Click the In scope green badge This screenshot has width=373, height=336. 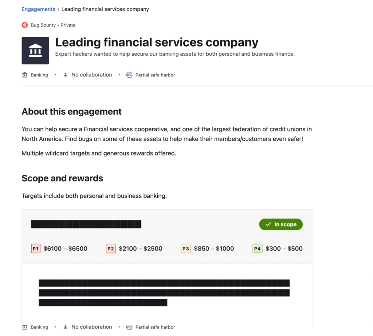(x=281, y=225)
